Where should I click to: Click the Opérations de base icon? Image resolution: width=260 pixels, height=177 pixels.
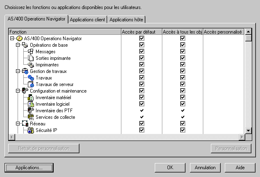(25, 45)
